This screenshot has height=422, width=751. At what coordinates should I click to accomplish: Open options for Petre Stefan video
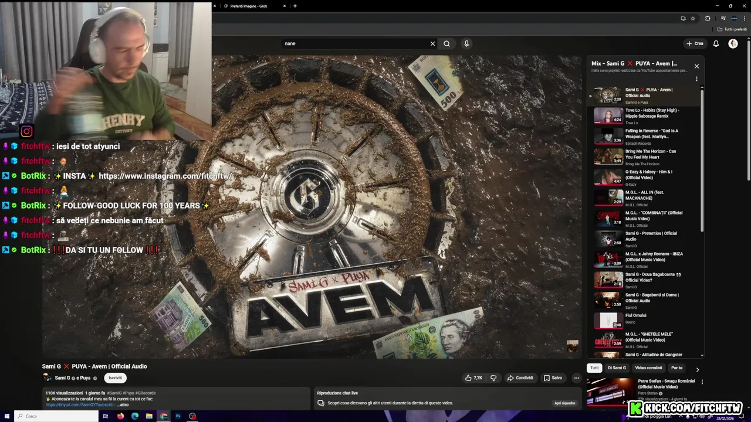[x=702, y=382]
